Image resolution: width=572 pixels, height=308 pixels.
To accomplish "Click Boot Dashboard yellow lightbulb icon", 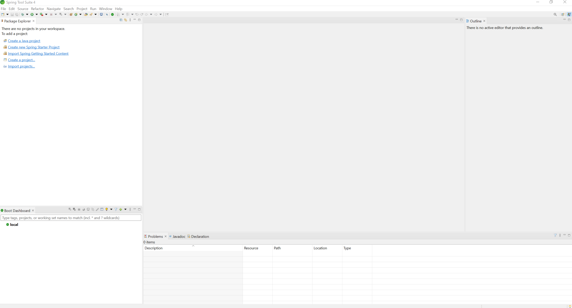I will click(107, 210).
